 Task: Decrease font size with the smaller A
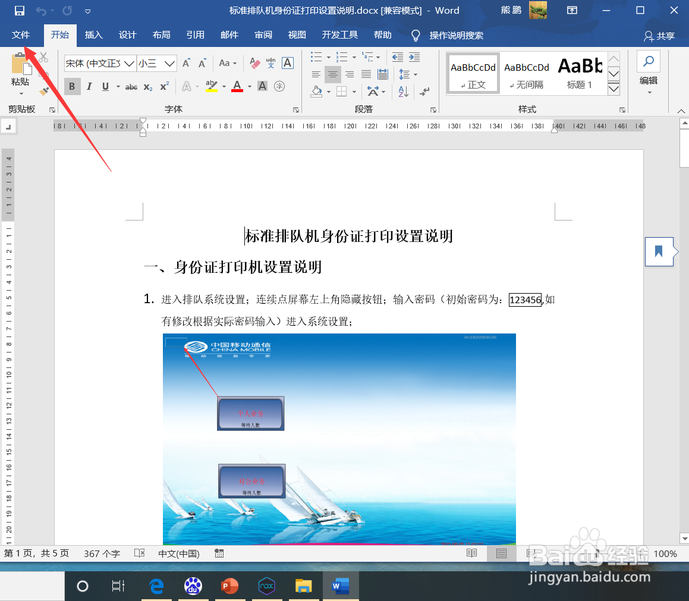pos(202,63)
